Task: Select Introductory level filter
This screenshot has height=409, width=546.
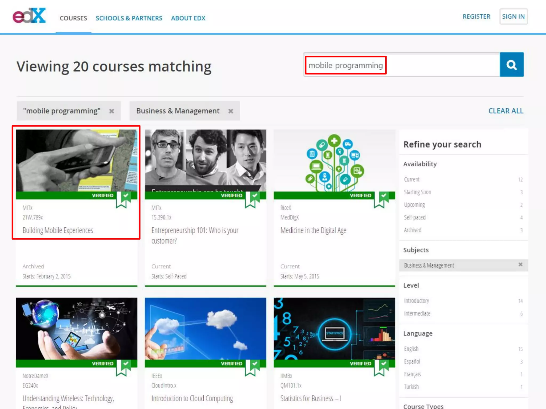Action: (x=416, y=301)
